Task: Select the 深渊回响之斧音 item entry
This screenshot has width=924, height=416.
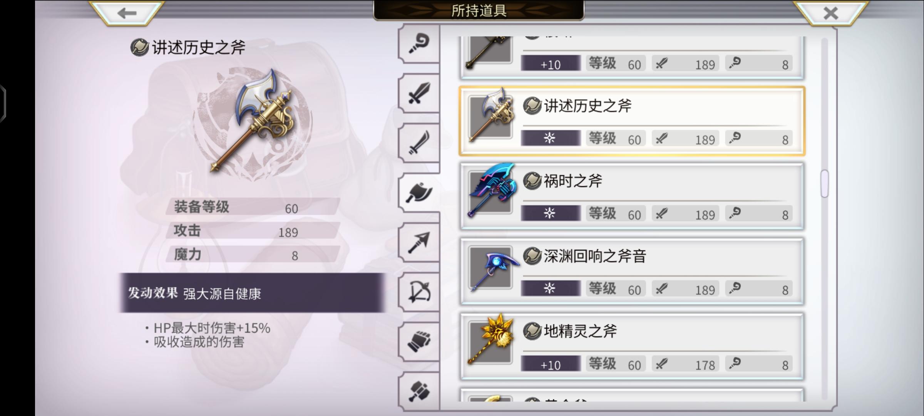Action: (x=632, y=271)
